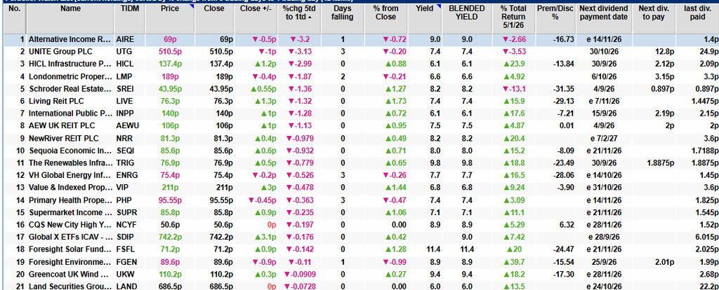Select Value & Indexed Prop… name cell
The height and width of the screenshot is (290, 719).
pos(70,188)
